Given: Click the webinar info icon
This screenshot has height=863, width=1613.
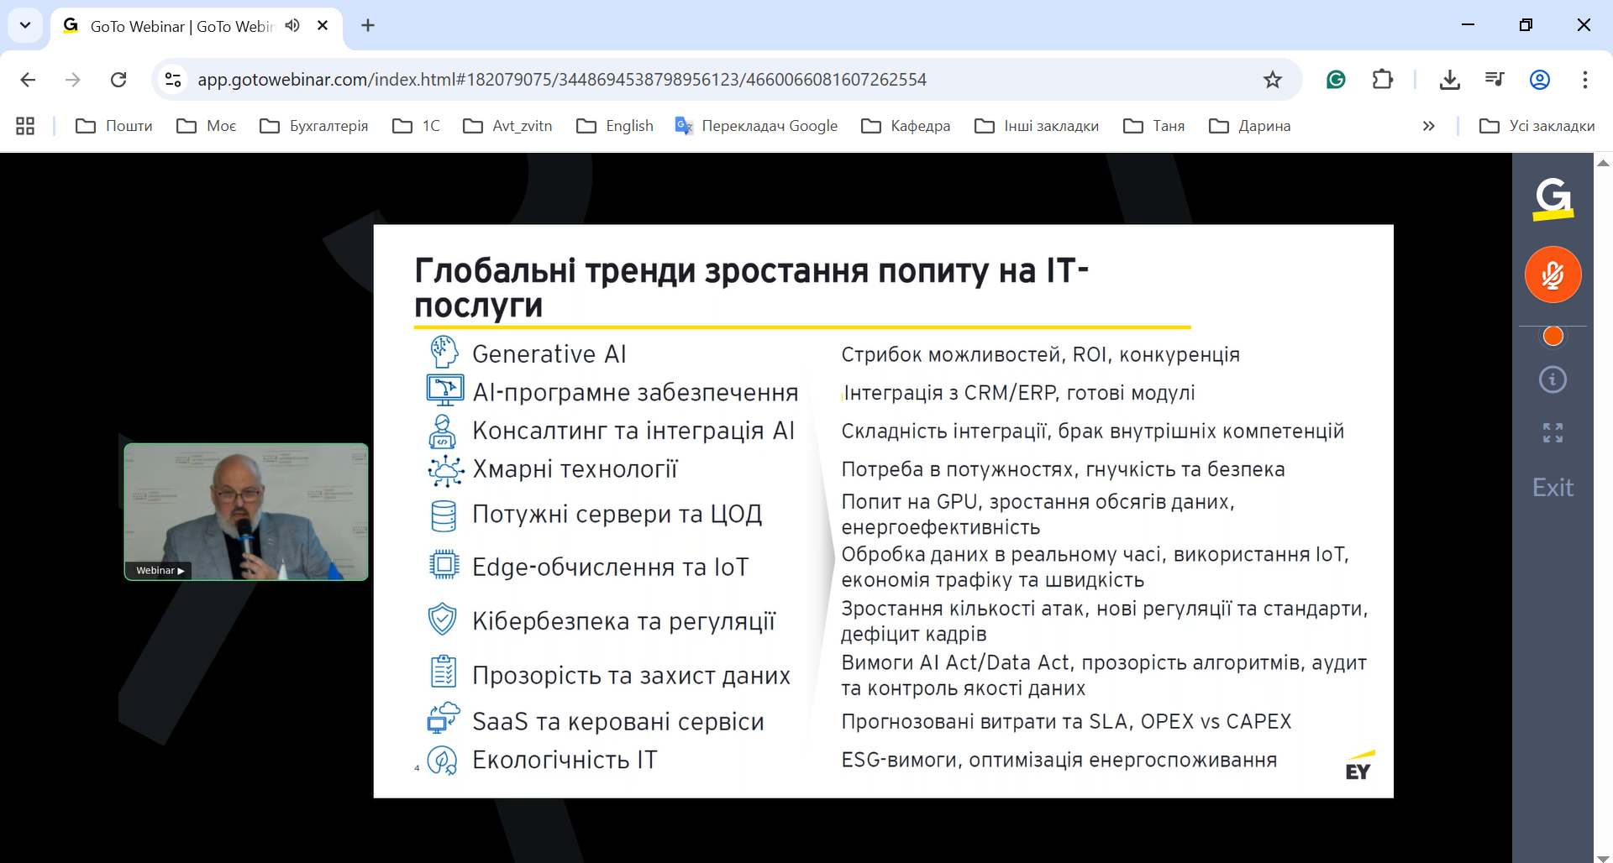Looking at the screenshot, I should pyautogui.click(x=1553, y=379).
